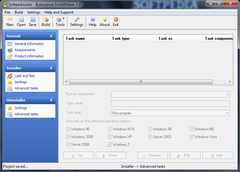Open a project file via Open icon

point(21,19)
